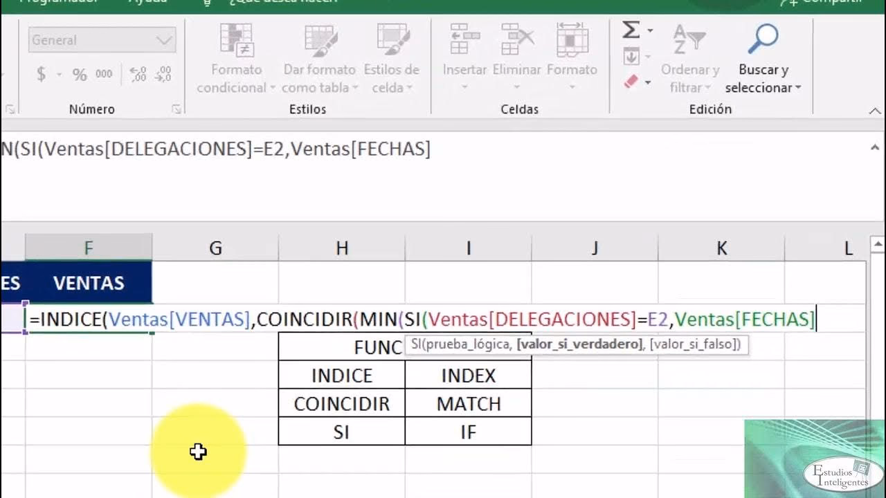Image resolution: width=886 pixels, height=498 pixels.
Task: Click Dar formato como tabla
Action: pyautogui.click(x=320, y=55)
